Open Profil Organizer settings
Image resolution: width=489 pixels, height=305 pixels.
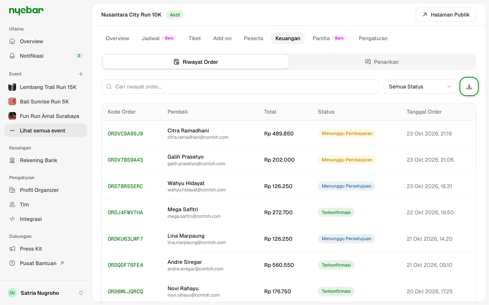click(46, 190)
